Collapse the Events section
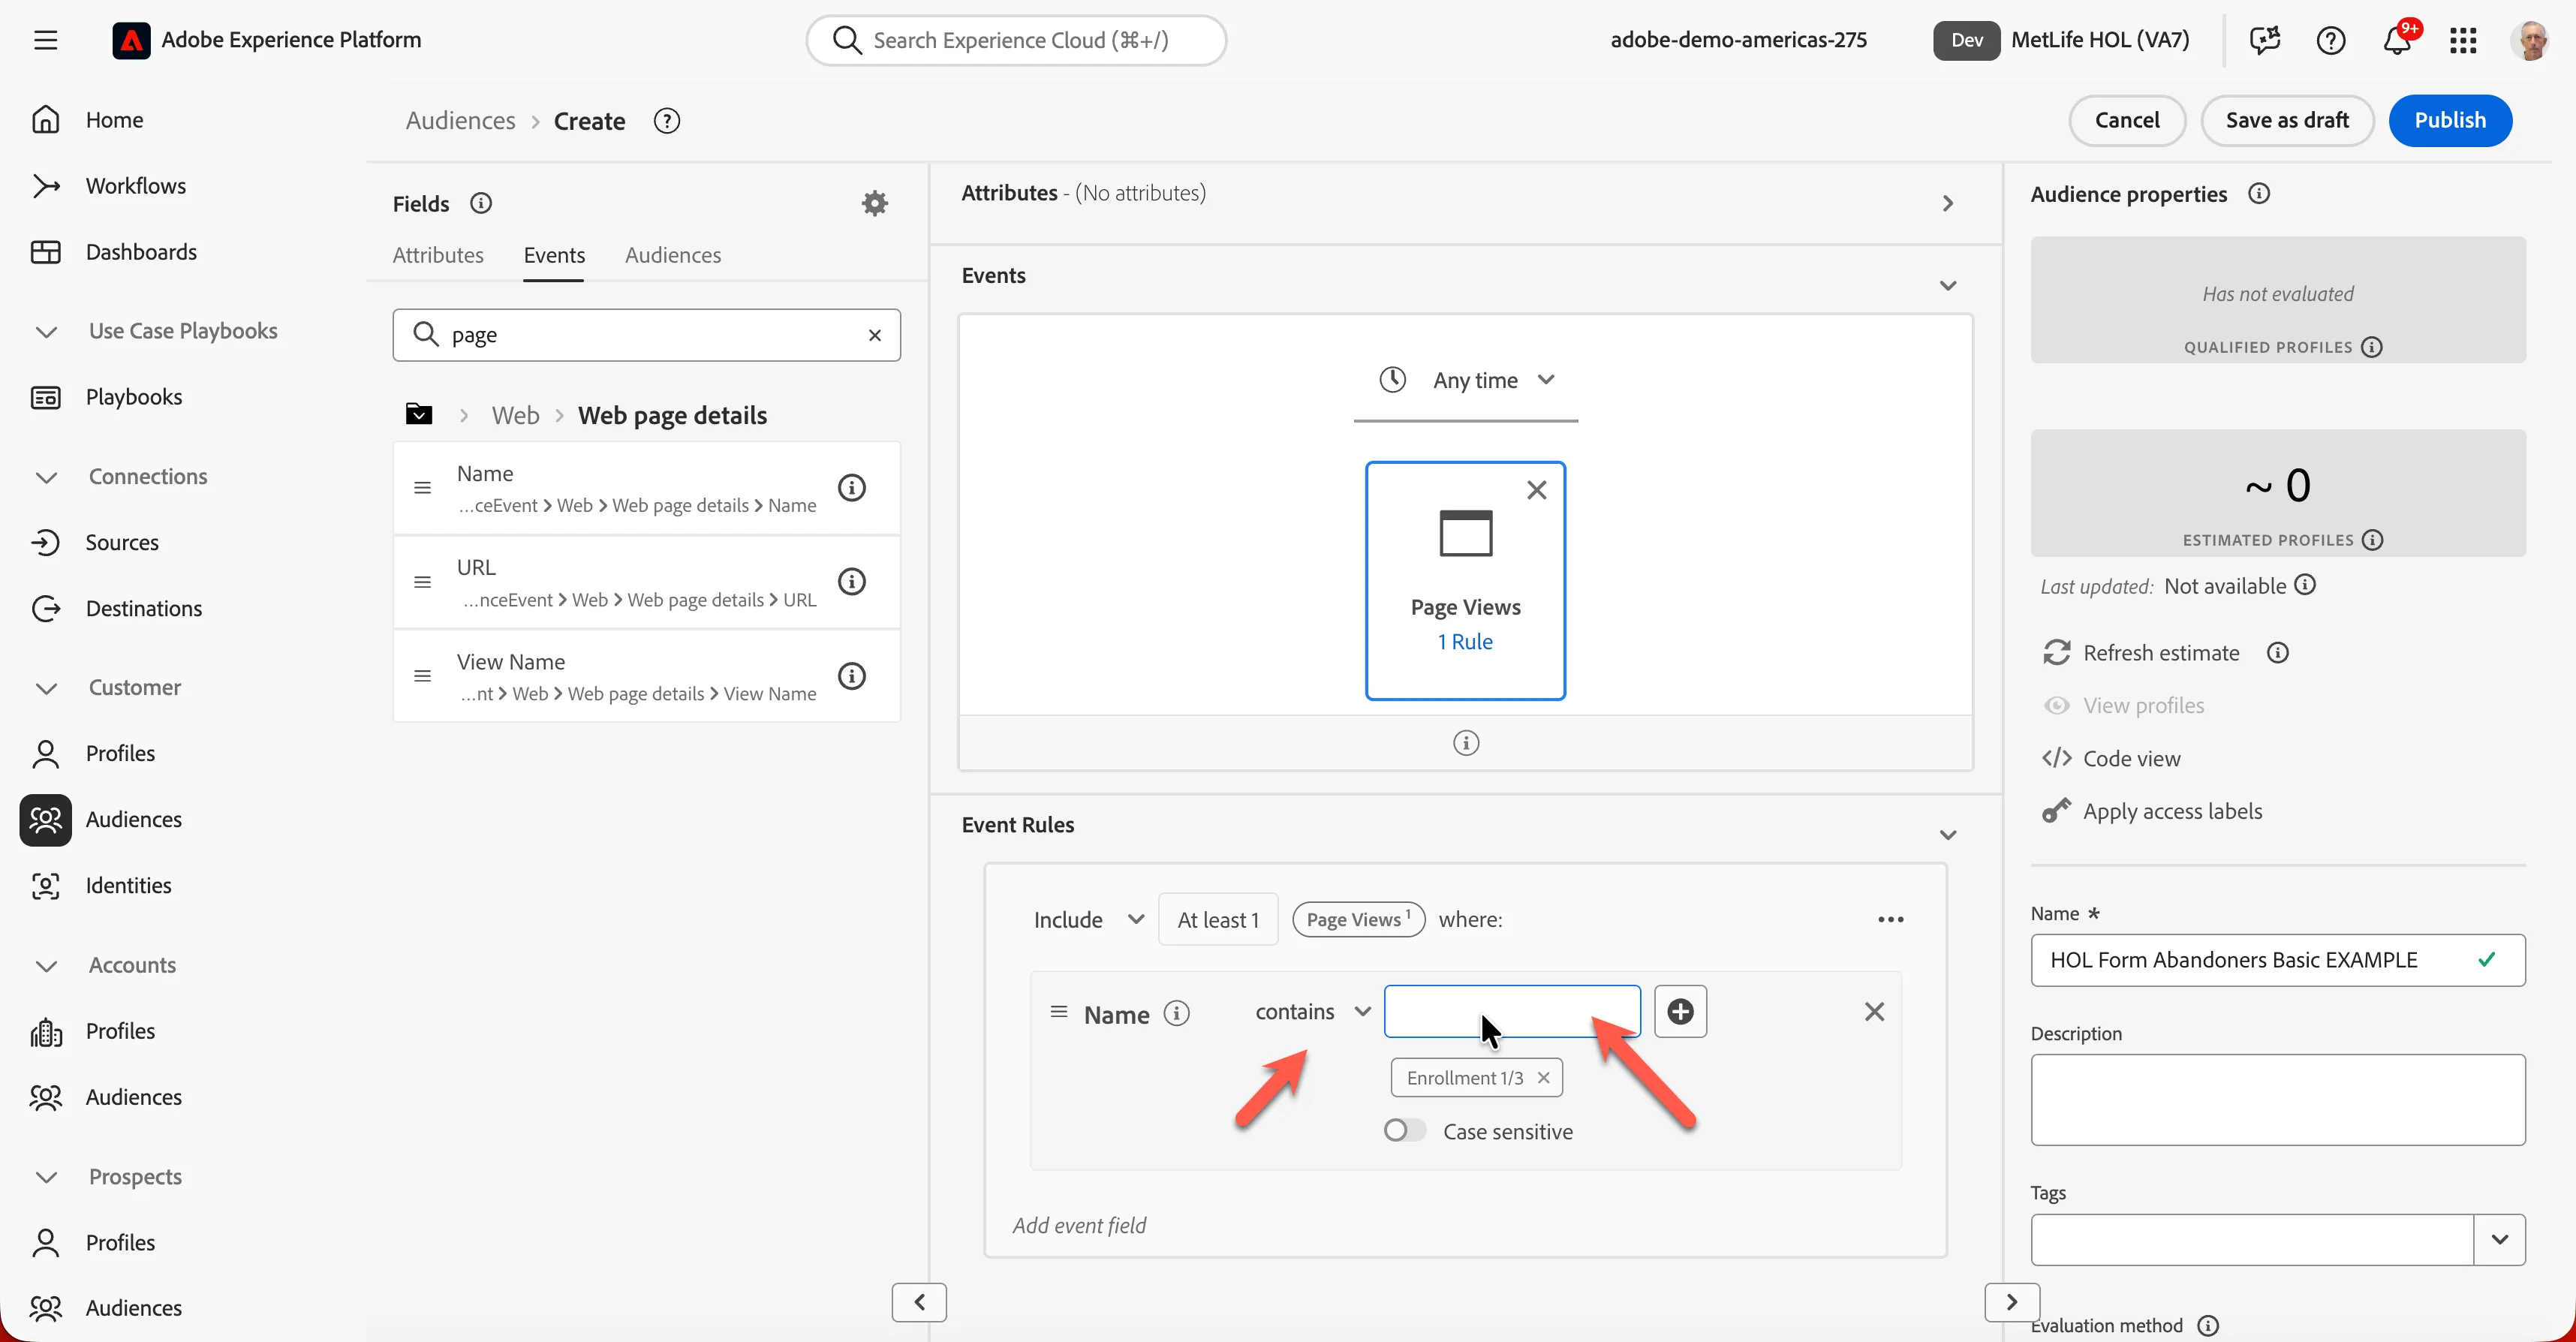Image resolution: width=2576 pixels, height=1342 pixels. point(1948,285)
